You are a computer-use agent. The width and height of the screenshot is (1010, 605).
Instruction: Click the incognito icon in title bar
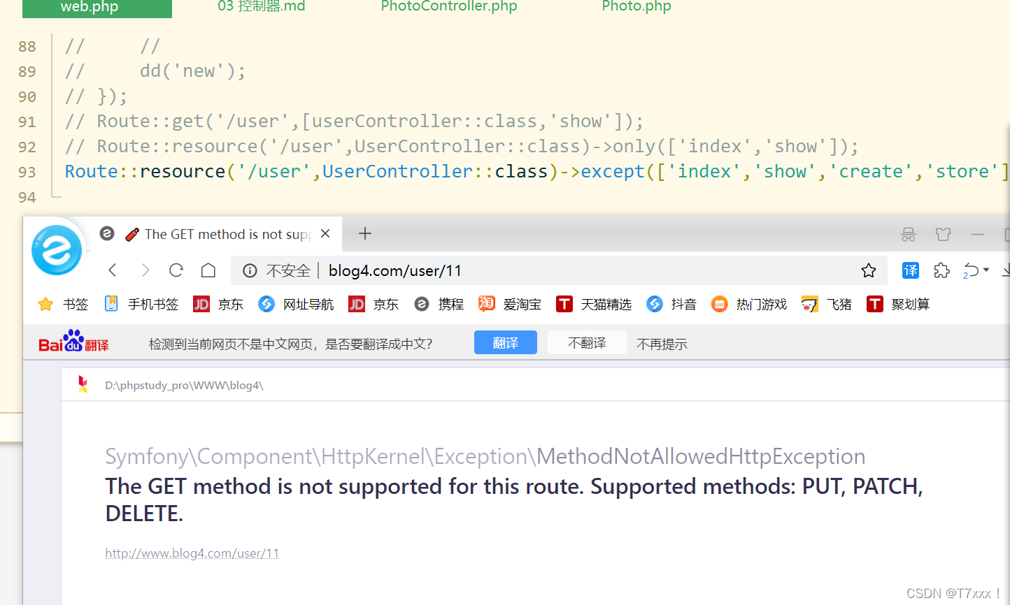pos(909,234)
